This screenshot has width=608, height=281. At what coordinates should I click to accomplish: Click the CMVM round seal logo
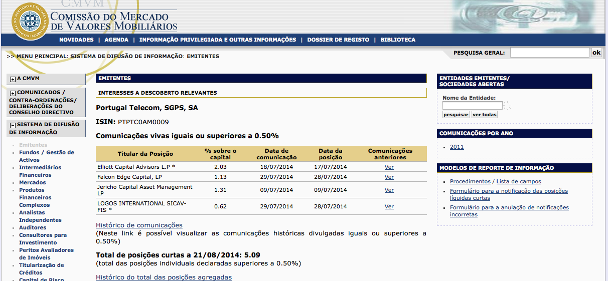30,22
